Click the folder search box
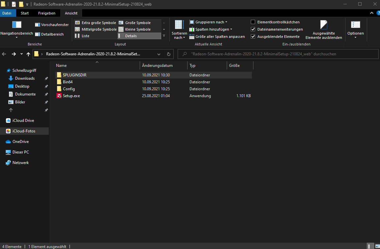 click(278, 54)
